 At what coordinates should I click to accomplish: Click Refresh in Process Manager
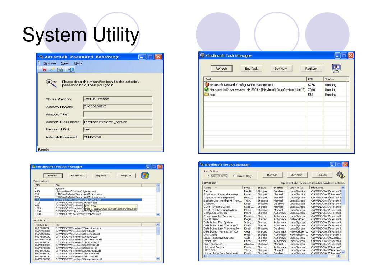[53, 175]
